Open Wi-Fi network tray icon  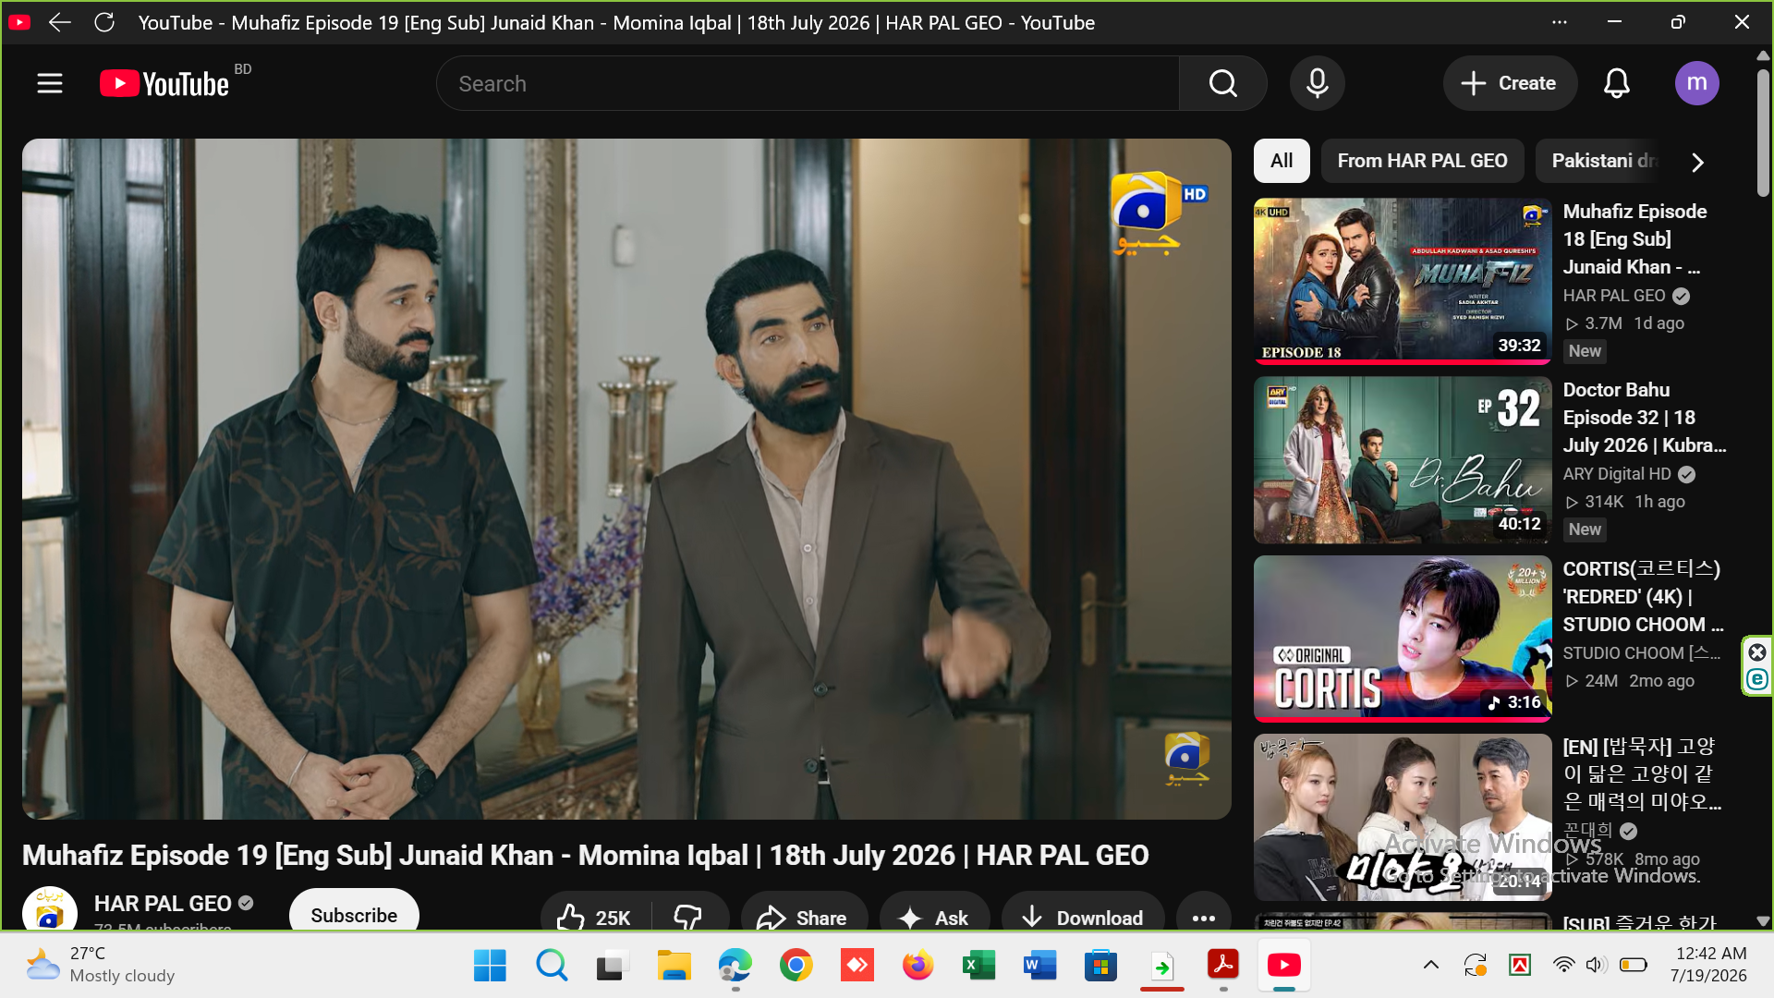1563,966
